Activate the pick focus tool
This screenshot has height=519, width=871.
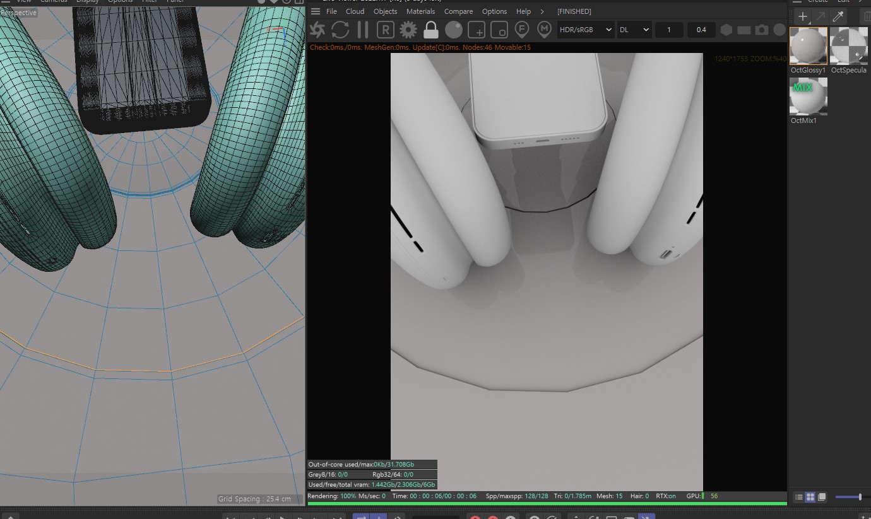pyautogui.click(x=522, y=30)
